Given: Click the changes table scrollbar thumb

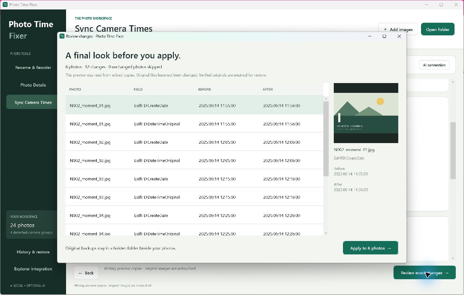Looking at the screenshot, I should point(326,139).
